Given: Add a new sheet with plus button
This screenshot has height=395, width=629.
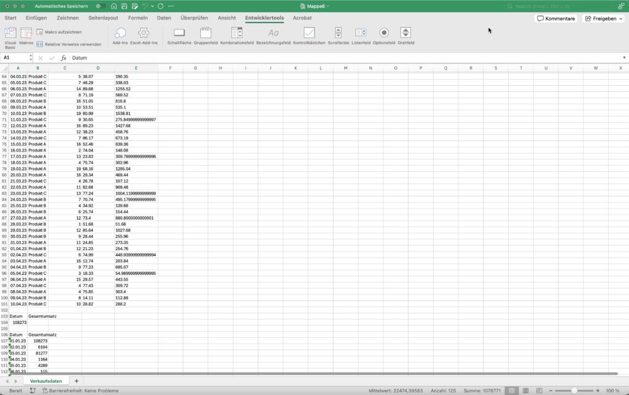Looking at the screenshot, I should pos(76,381).
